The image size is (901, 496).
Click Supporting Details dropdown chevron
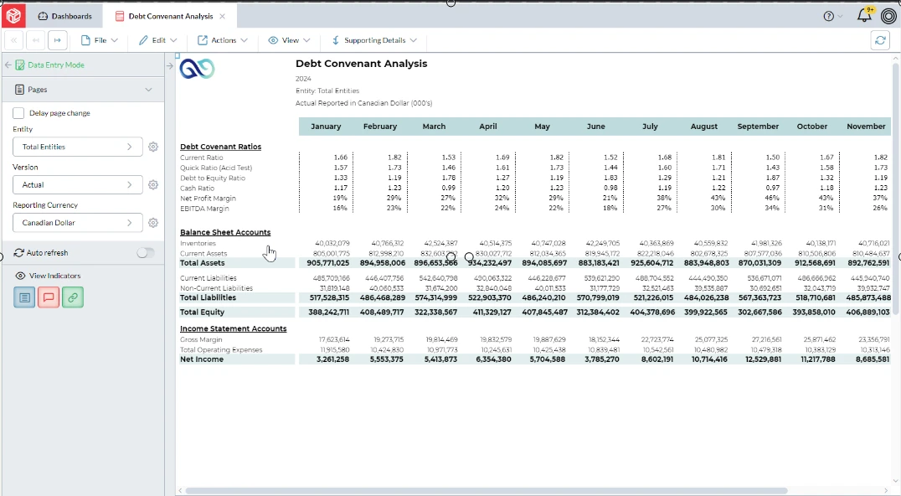414,40
